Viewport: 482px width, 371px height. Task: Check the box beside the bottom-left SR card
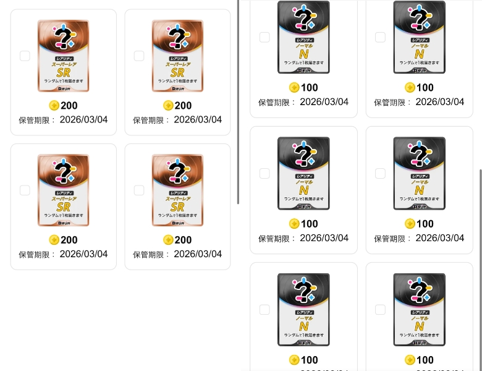click(25, 190)
